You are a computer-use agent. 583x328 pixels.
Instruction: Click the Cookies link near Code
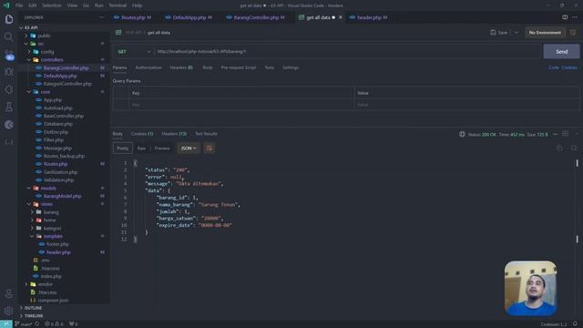pos(569,67)
